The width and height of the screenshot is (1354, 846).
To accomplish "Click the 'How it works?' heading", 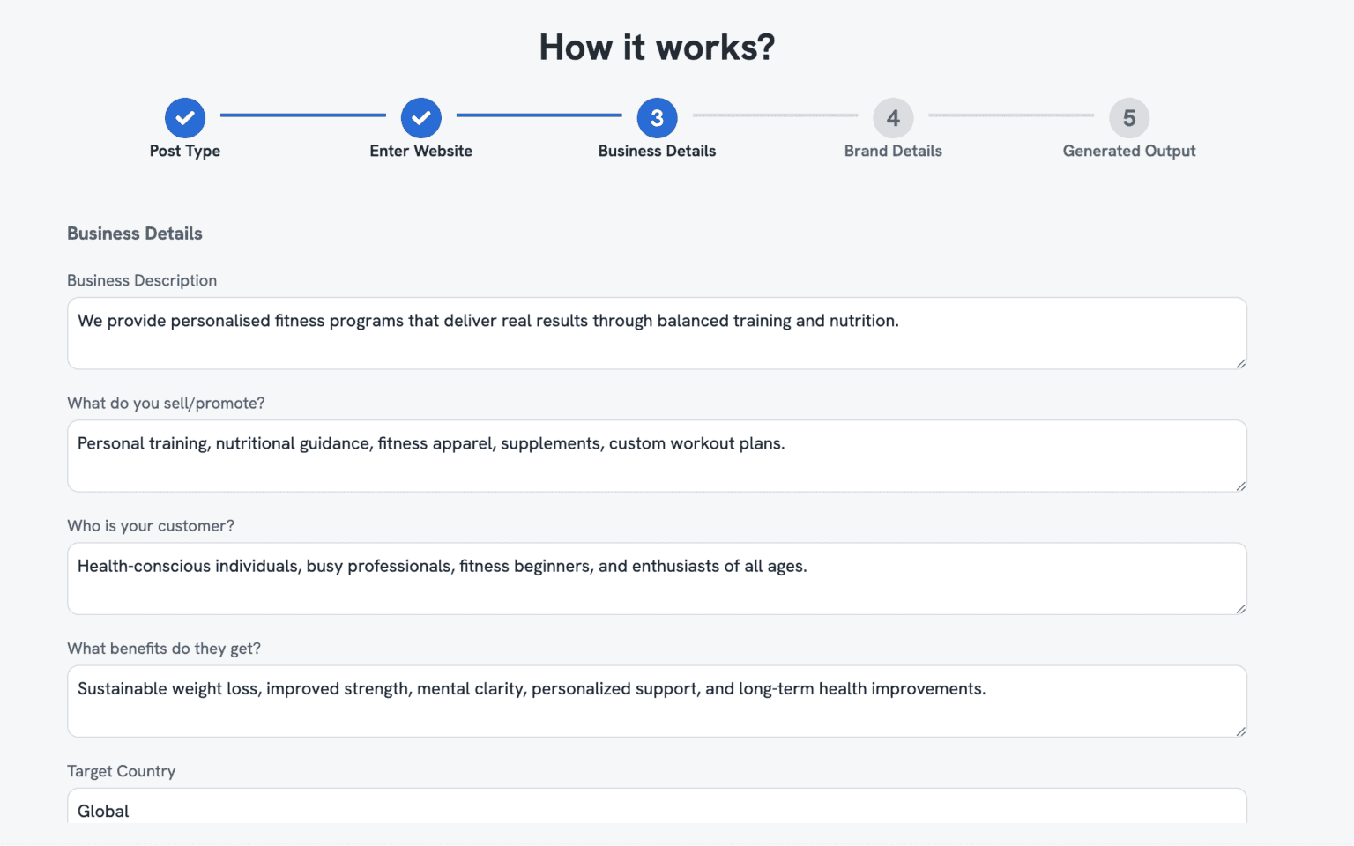I will click(x=657, y=46).
